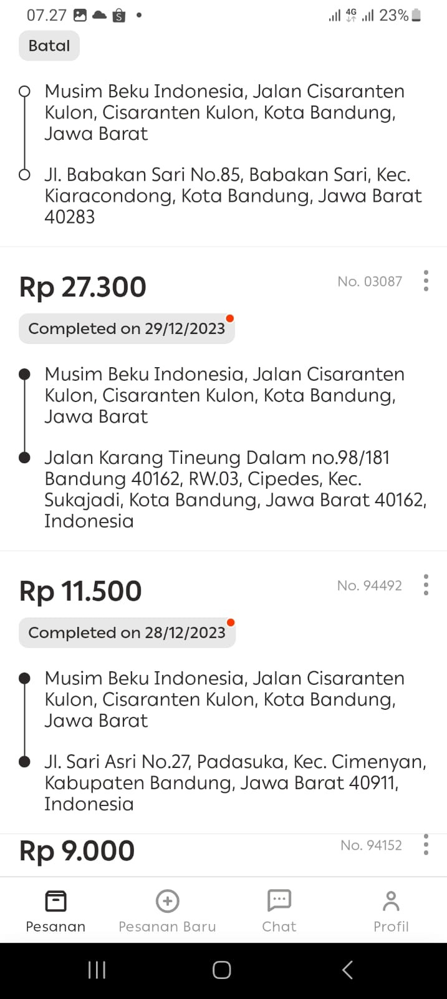Select Jalan Karang Tineung Dalam destination address
Screen dimensions: 447x999
pyautogui.click(x=236, y=489)
